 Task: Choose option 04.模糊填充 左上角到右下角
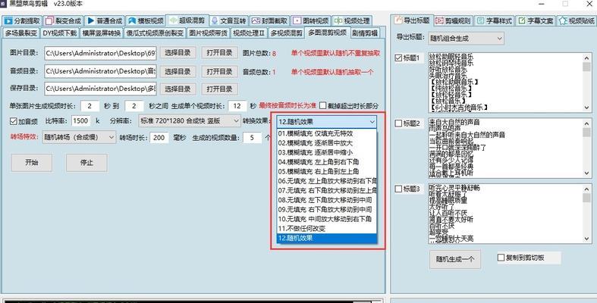tap(327, 162)
